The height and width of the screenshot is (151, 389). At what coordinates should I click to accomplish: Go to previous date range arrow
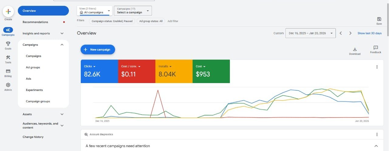point(341,33)
